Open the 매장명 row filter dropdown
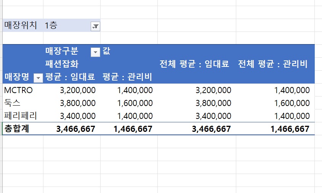322x193 pixels. [x=38, y=78]
